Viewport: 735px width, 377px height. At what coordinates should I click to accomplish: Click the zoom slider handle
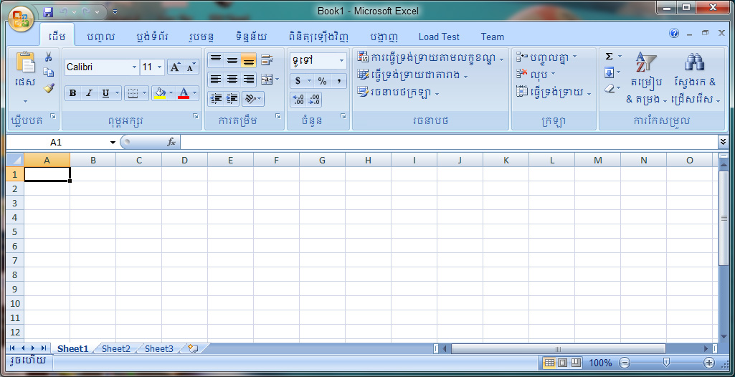(666, 362)
